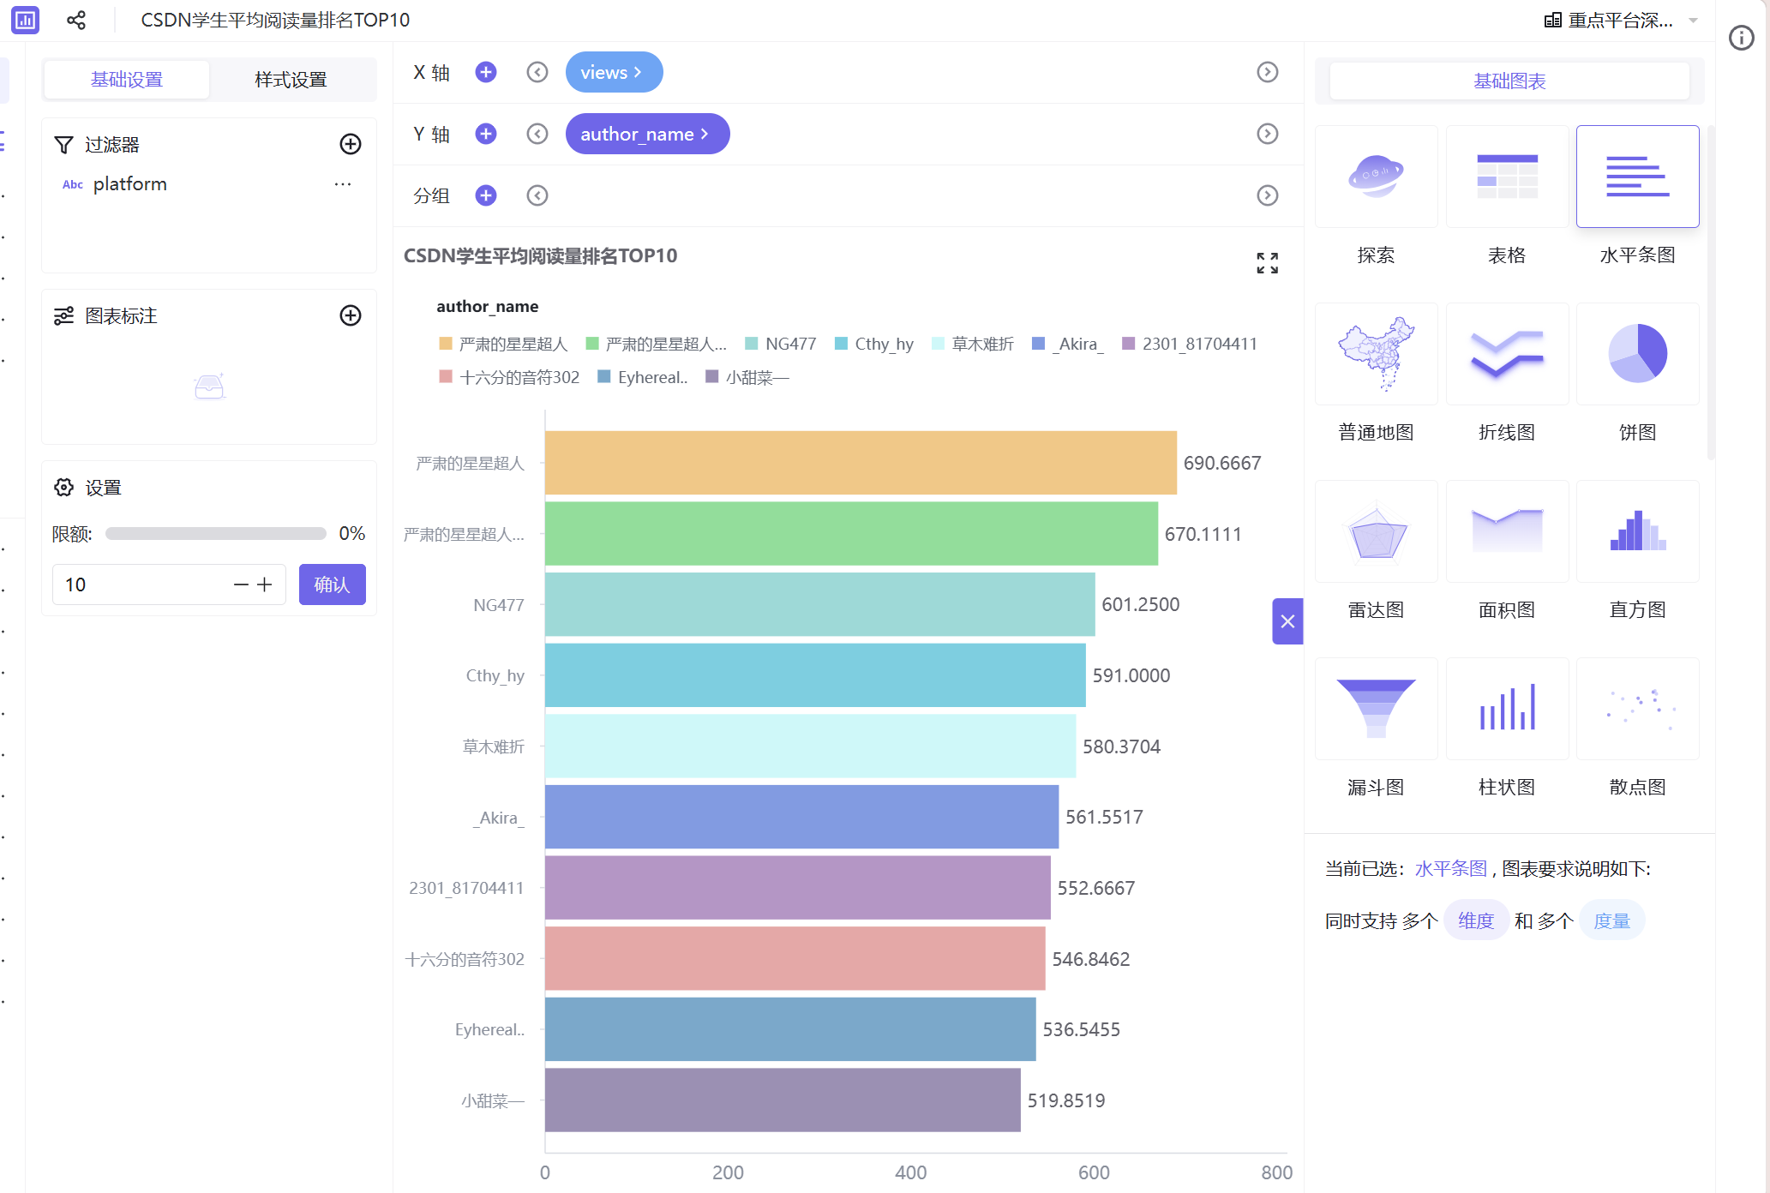
Task: Add a field to the grouping row
Action: (x=486, y=195)
